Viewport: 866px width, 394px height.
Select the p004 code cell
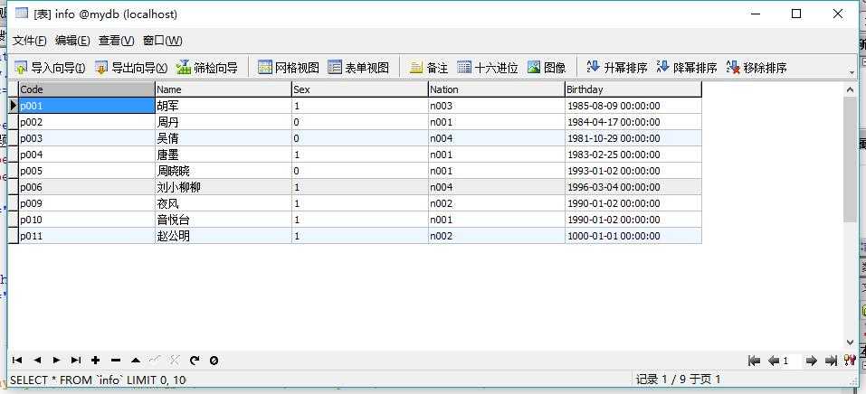(x=87, y=155)
